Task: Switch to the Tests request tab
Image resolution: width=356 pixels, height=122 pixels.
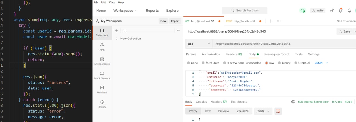Action: (x=299, y=54)
